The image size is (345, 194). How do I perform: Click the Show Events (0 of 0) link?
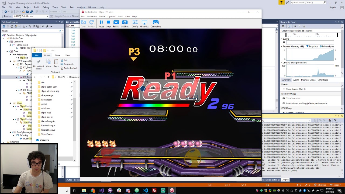[296, 89]
